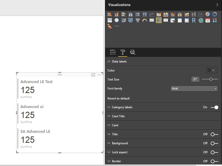Select the globe map visual
The image size is (222, 166).
tap(117, 20)
